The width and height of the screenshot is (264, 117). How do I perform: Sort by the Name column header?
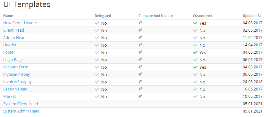[8, 16]
